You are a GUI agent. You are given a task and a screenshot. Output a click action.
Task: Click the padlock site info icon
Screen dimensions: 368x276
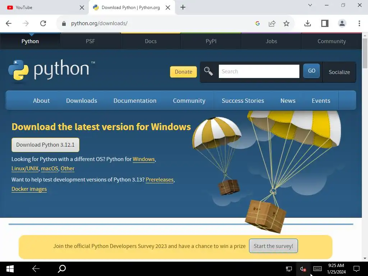coord(64,23)
